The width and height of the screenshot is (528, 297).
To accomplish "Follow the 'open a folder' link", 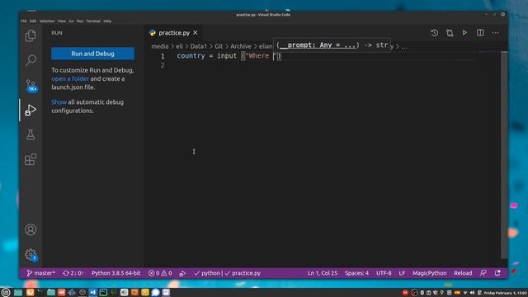I will coord(70,79).
